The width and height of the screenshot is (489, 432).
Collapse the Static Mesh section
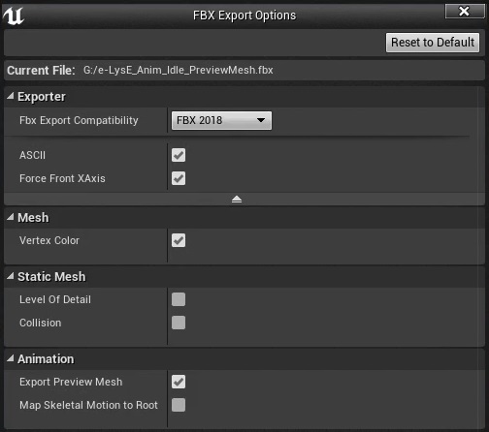pos(11,276)
